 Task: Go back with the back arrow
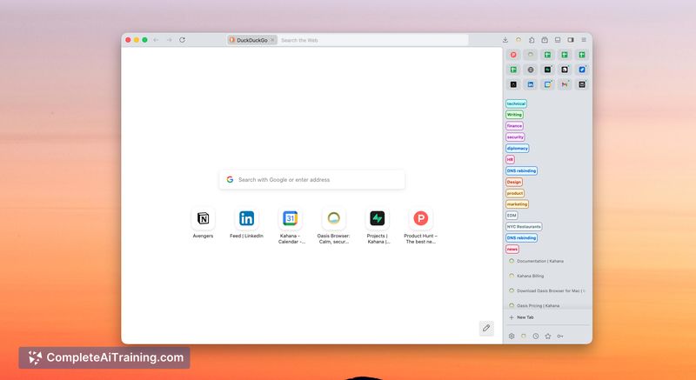[157, 40]
